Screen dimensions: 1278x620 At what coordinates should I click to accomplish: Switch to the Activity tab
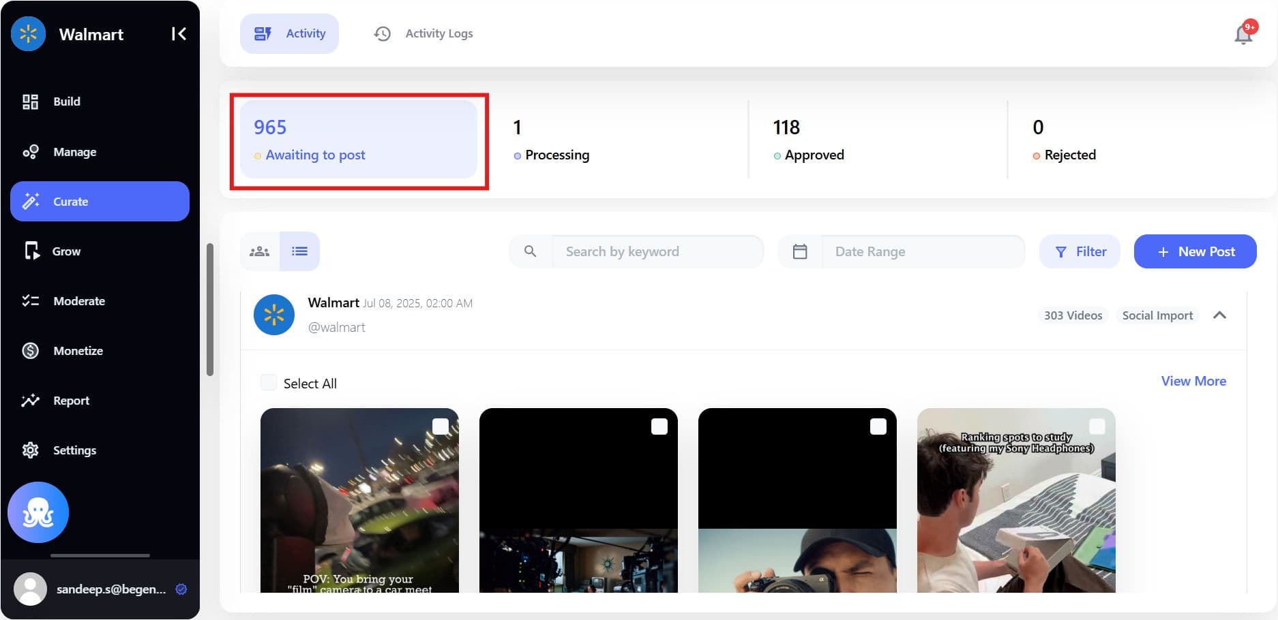point(289,33)
